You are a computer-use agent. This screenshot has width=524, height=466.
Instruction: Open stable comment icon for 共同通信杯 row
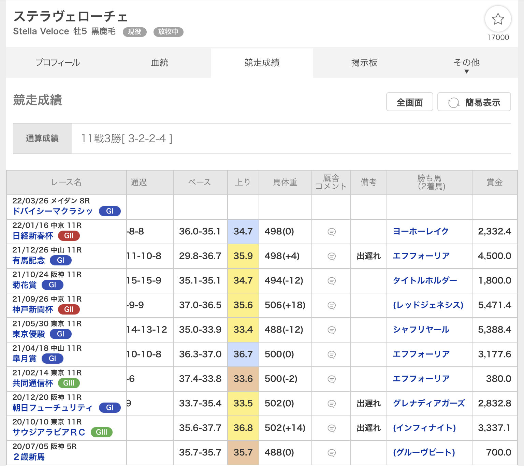[x=331, y=379]
